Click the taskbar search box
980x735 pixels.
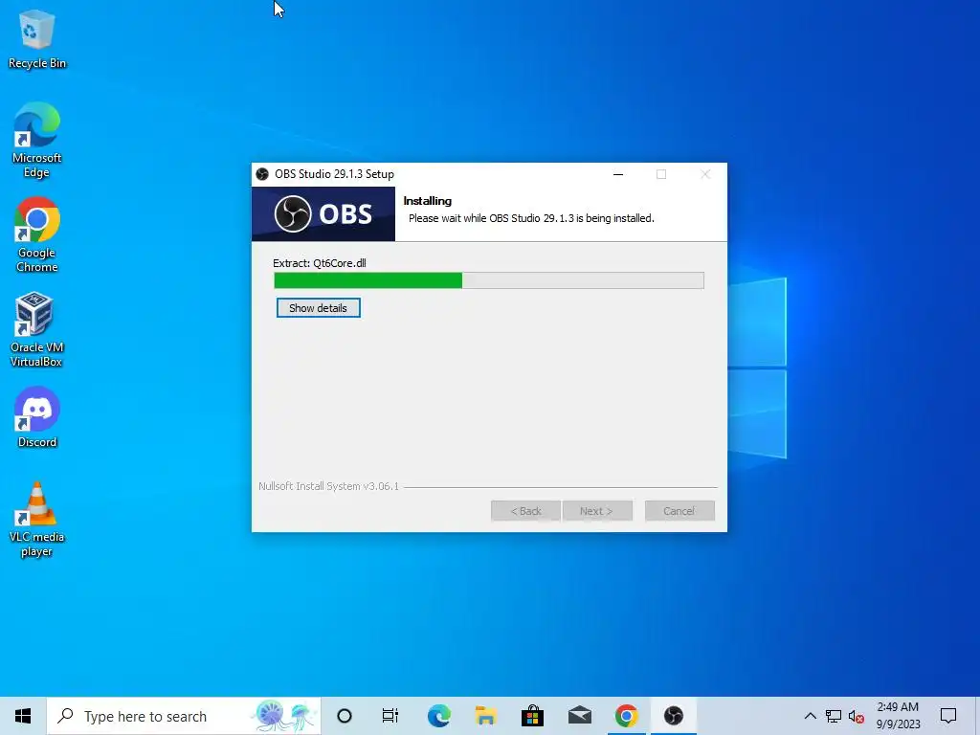coord(184,716)
